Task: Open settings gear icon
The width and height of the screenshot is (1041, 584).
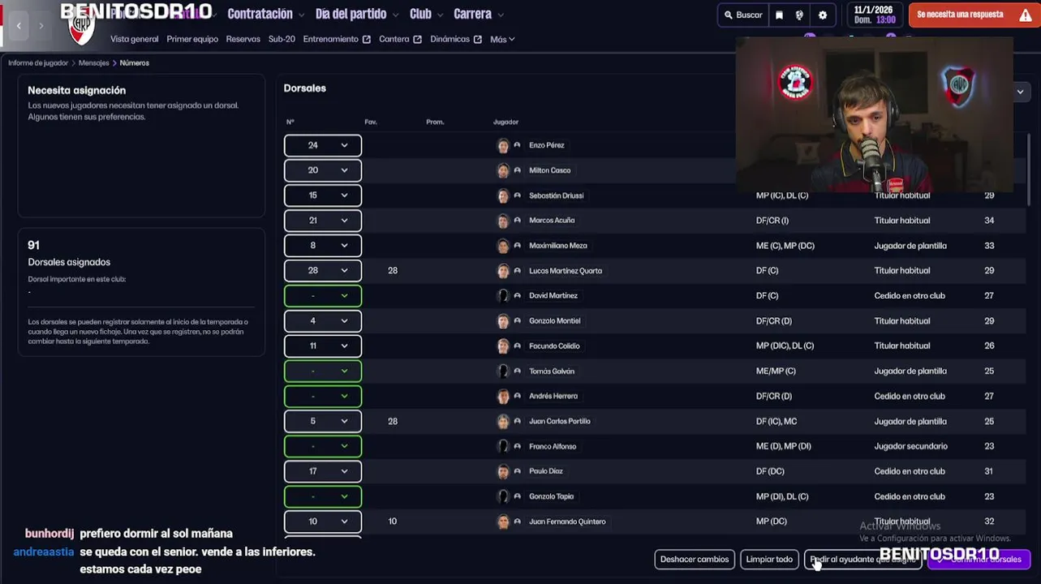Action: (x=823, y=15)
